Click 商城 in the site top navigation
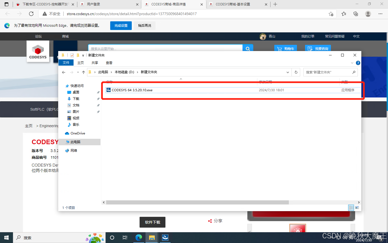388x243 pixels. coord(65,36)
